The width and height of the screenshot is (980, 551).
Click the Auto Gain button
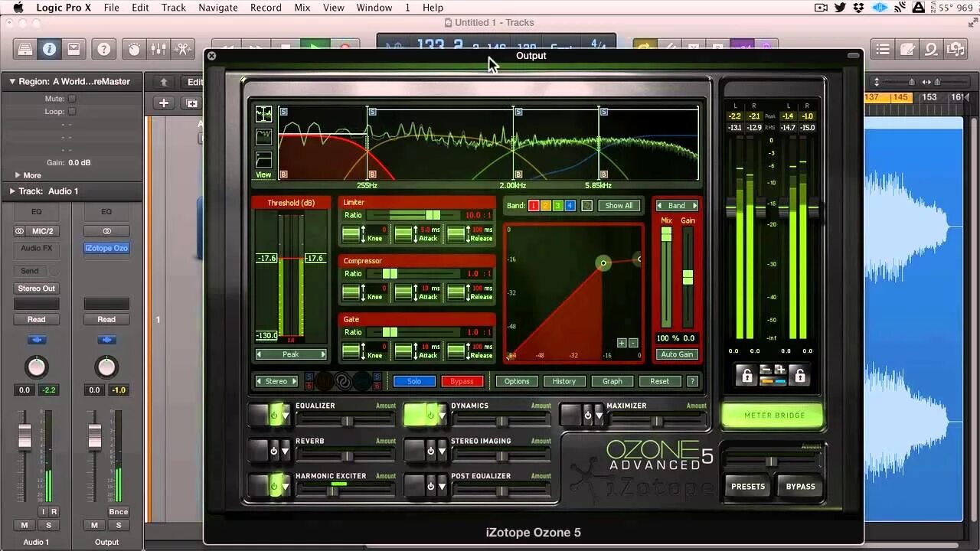coord(677,354)
